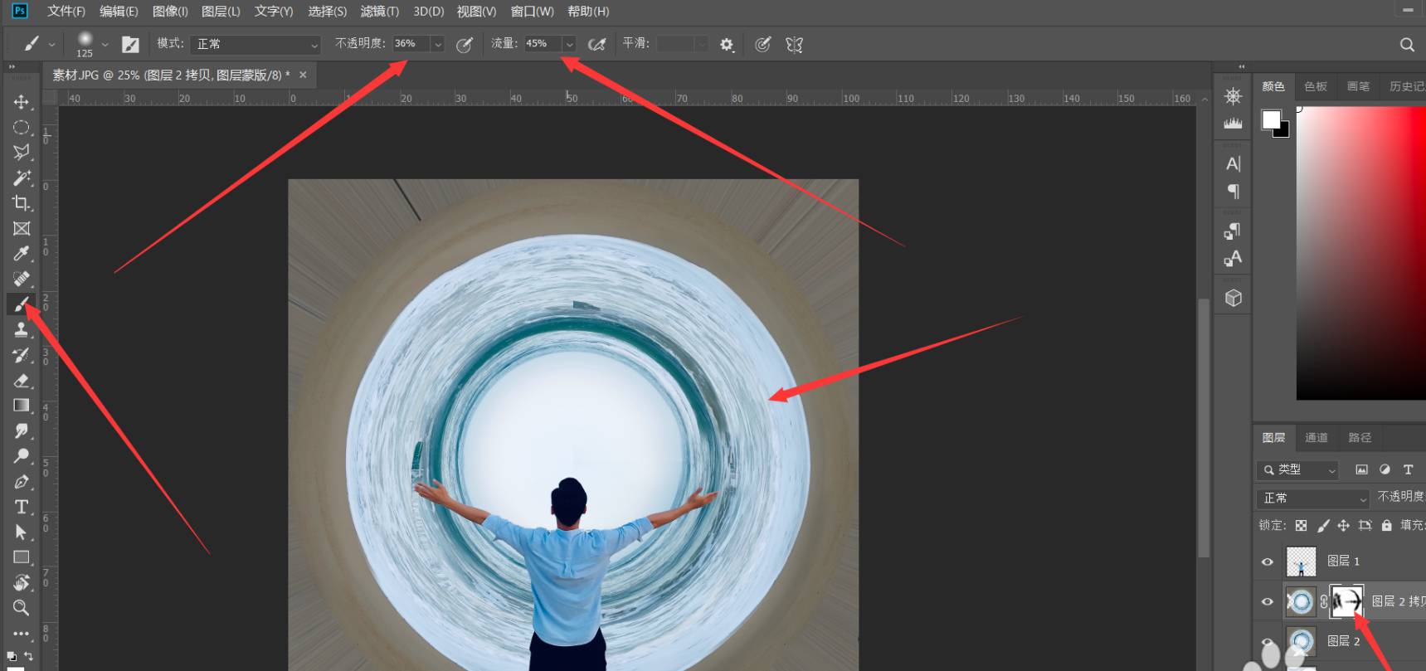Select the Crop tool
Screen dimensions: 1426x671
[x=22, y=203]
